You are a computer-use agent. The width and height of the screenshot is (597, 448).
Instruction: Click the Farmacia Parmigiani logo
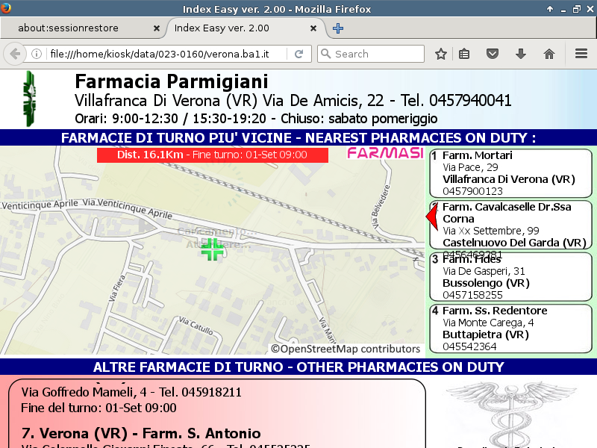click(29, 99)
